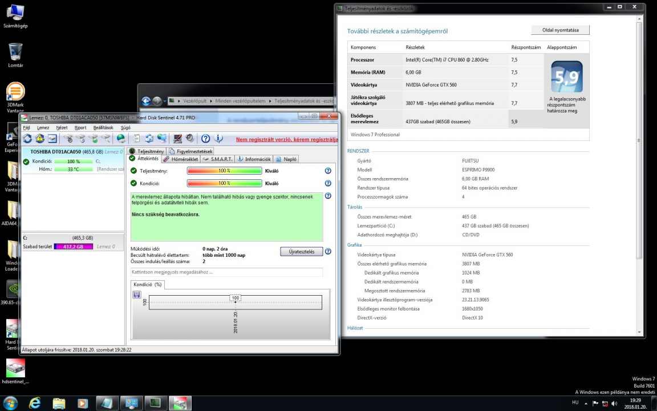Screen dimensions: 657x411
Task: Click the Hard Disk Sentinel taskbar button
Action: (180, 403)
